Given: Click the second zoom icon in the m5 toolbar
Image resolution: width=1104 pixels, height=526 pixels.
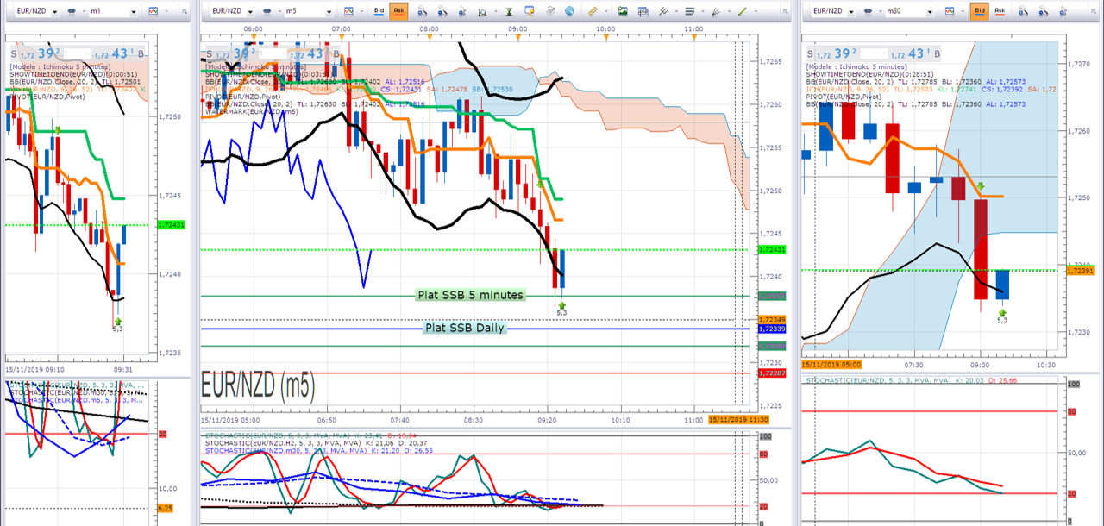Looking at the screenshot, I should coord(442,11).
